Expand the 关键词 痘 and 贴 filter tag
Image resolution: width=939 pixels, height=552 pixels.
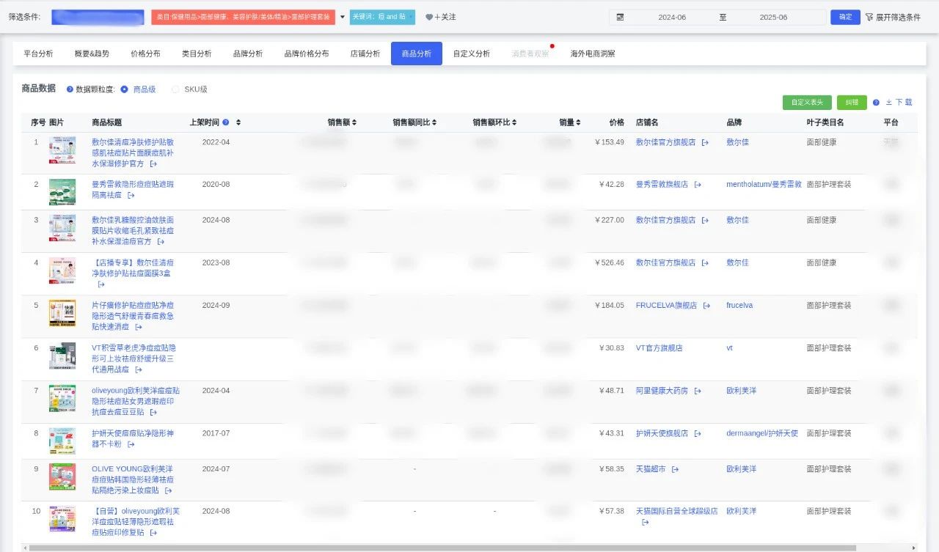[382, 17]
